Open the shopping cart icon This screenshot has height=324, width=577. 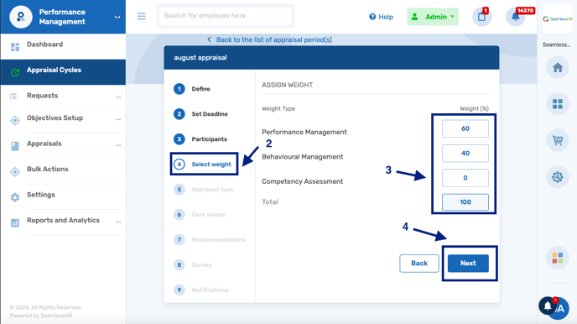[x=558, y=140]
